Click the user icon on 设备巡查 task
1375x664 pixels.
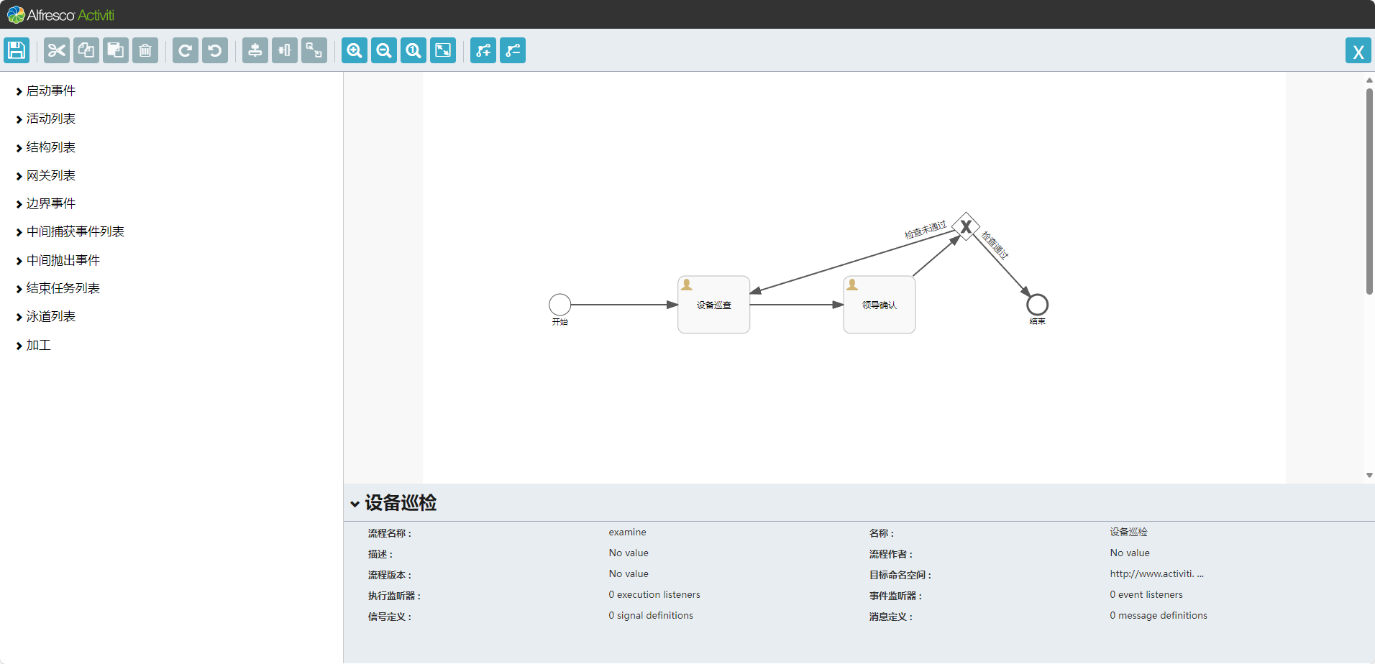(x=687, y=285)
